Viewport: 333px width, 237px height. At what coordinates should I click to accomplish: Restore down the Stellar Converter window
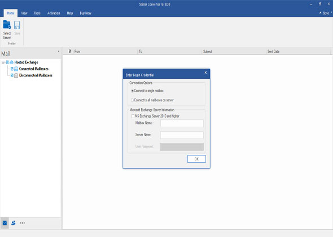tap(320, 4)
